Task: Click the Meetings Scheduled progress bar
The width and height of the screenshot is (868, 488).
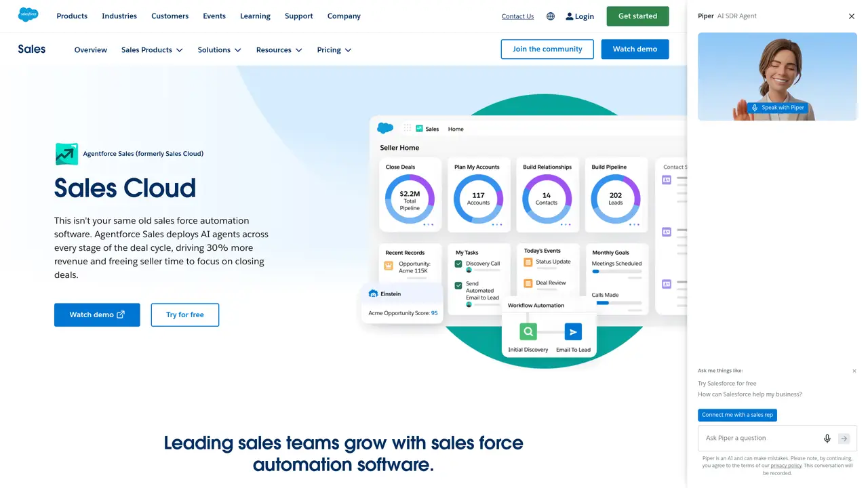Action: tap(616, 271)
